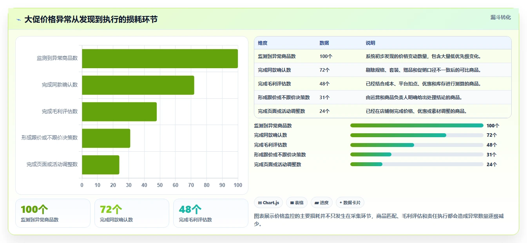Screen dimensions: 527x243
Task: Click the table value 72个
Action: tap(324, 70)
